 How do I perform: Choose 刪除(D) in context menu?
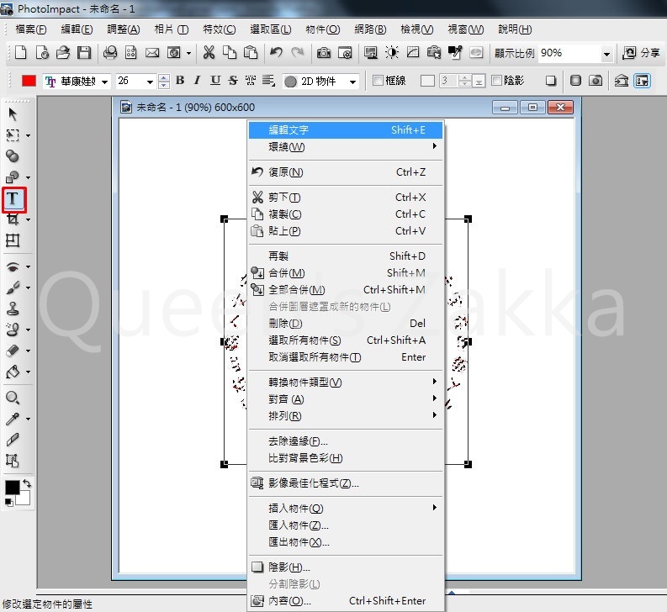[346, 323]
